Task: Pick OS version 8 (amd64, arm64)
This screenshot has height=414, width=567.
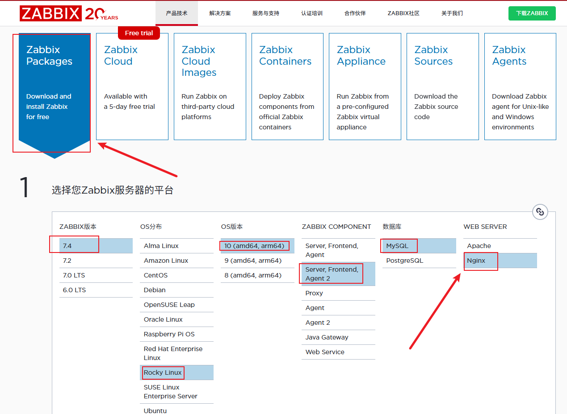Action: coord(258,275)
